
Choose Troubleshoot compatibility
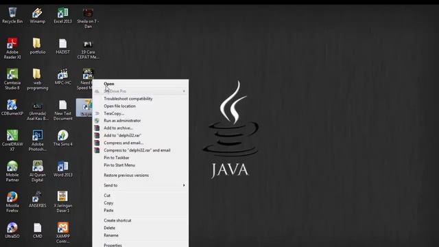(141, 99)
